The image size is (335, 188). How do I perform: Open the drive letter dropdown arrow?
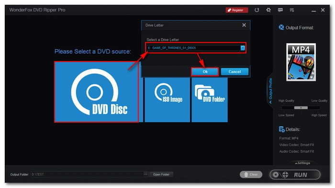pos(243,48)
